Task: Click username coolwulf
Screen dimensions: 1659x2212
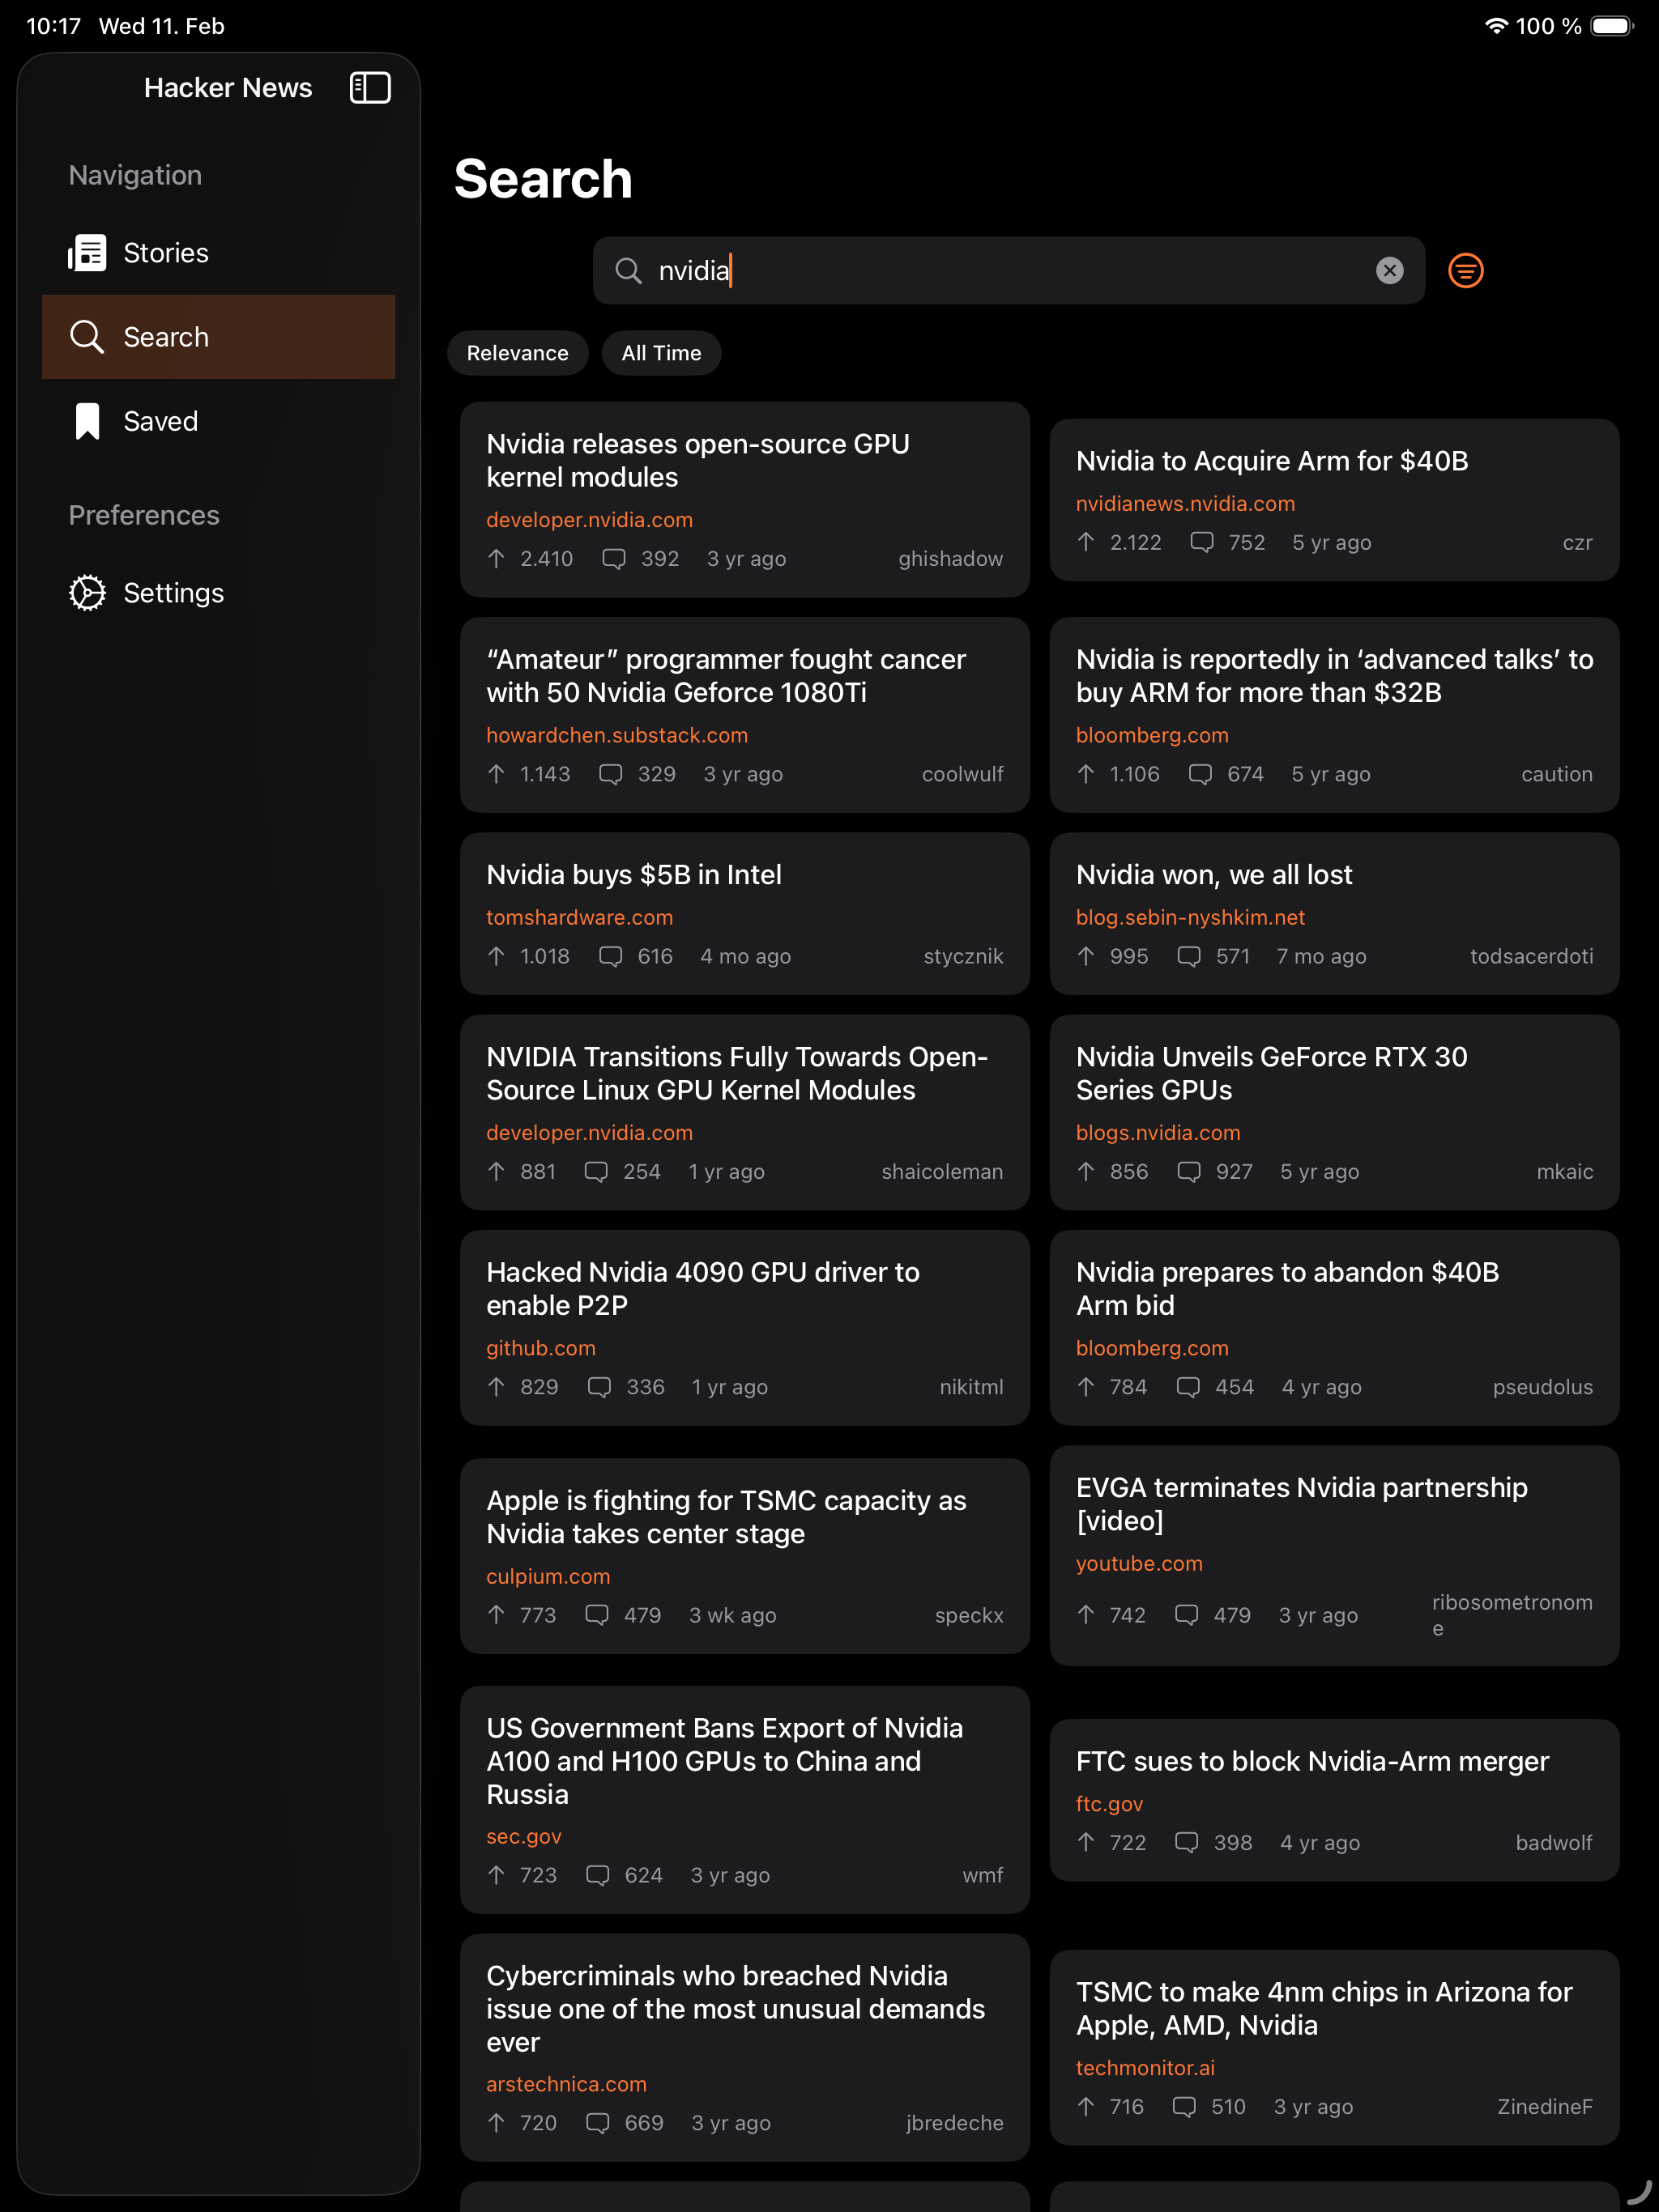Action: pos(962,774)
